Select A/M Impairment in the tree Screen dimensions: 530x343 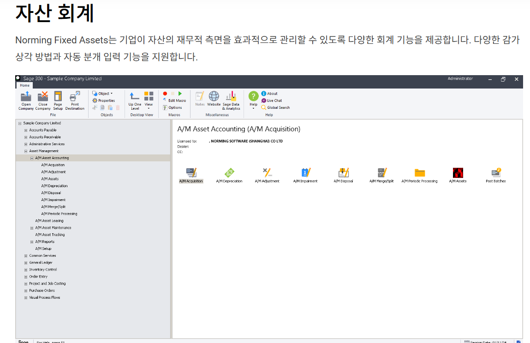[x=54, y=200]
